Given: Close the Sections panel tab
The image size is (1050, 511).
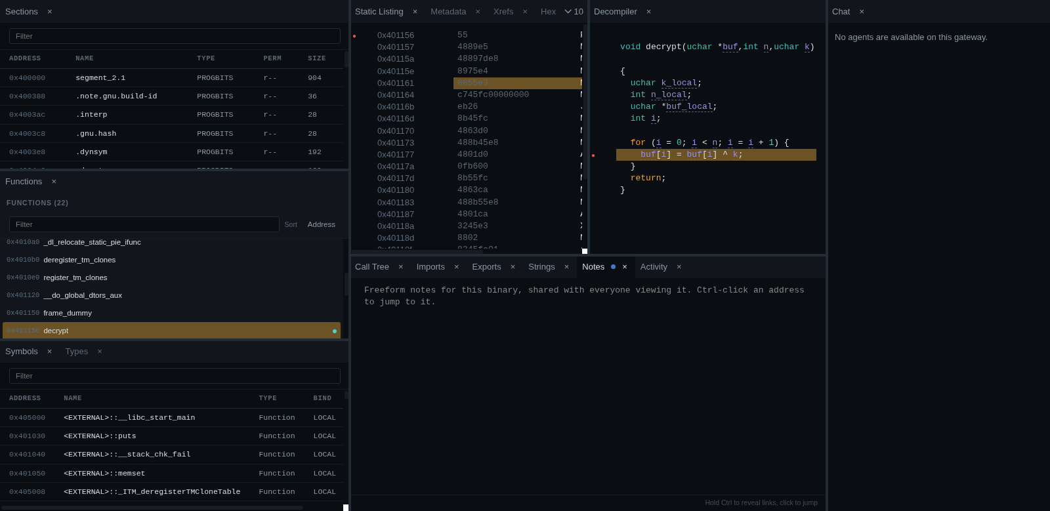Looking at the screenshot, I should point(49,12).
